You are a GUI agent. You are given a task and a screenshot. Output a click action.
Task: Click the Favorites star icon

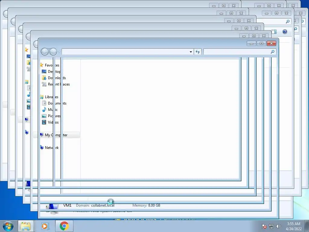coord(41,65)
